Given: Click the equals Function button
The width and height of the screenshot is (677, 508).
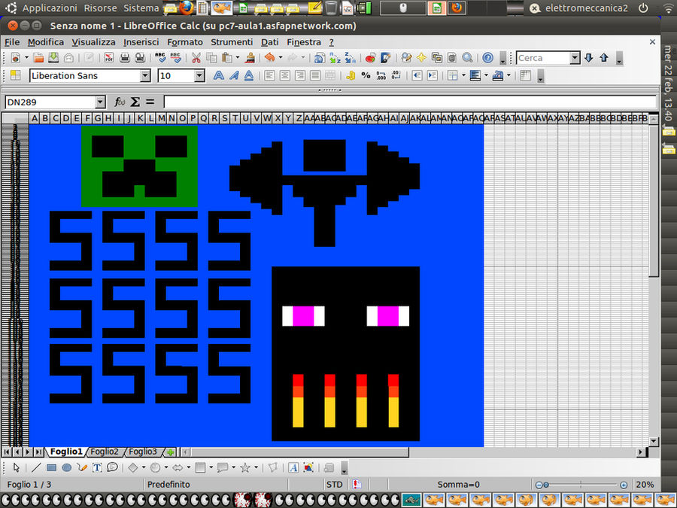Looking at the screenshot, I should pyautogui.click(x=150, y=102).
